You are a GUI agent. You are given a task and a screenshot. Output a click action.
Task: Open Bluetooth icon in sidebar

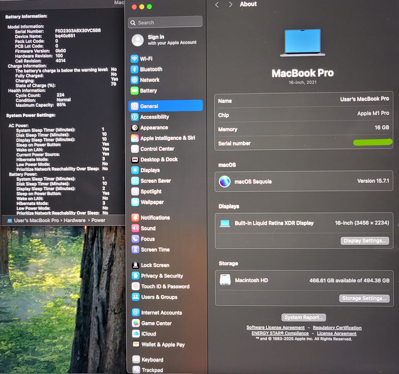(x=135, y=69)
